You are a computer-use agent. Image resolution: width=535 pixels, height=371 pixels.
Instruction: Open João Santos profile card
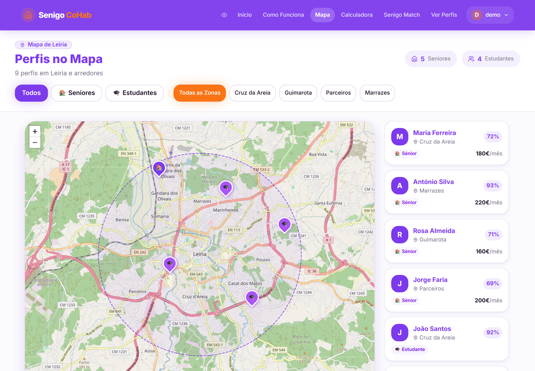[446, 339]
